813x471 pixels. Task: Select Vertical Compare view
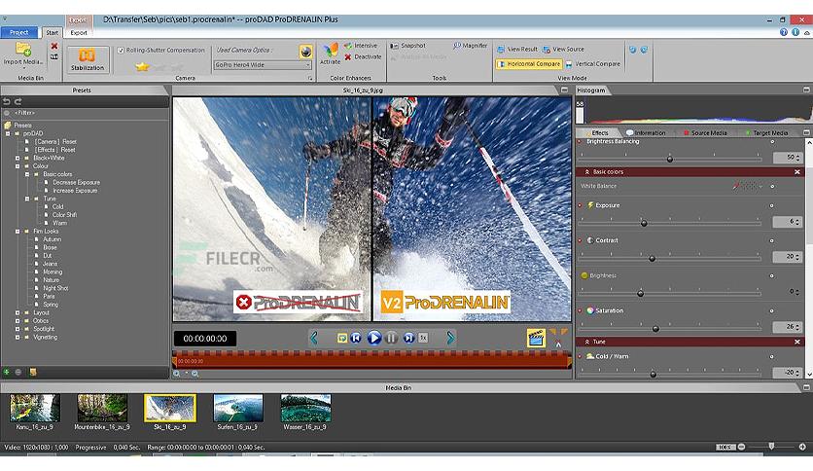tap(592, 64)
